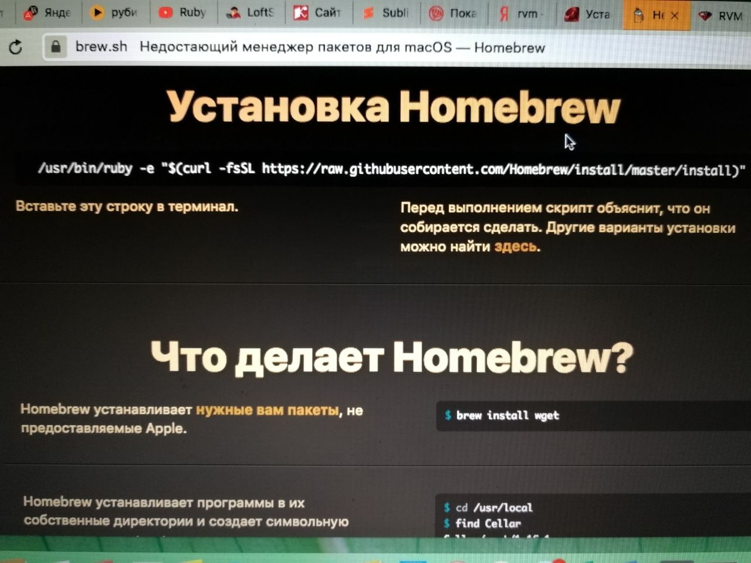Click the red ruby gem favicon on Уста tab
Screen dimensions: 751x563
click(571, 15)
